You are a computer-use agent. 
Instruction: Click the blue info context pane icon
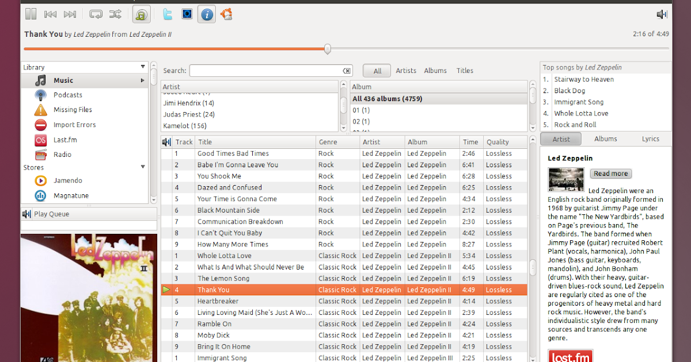pos(206,14)
